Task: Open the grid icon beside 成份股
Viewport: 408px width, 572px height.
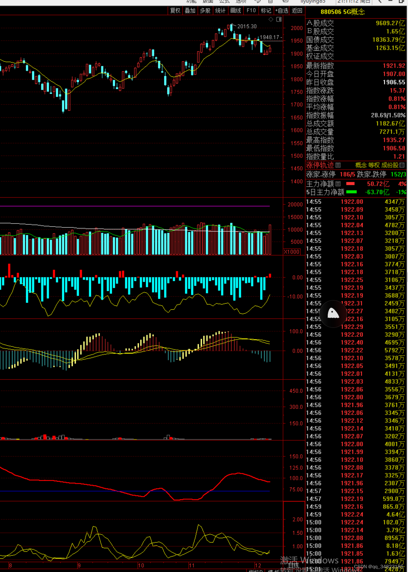Action: coord(402,165)
